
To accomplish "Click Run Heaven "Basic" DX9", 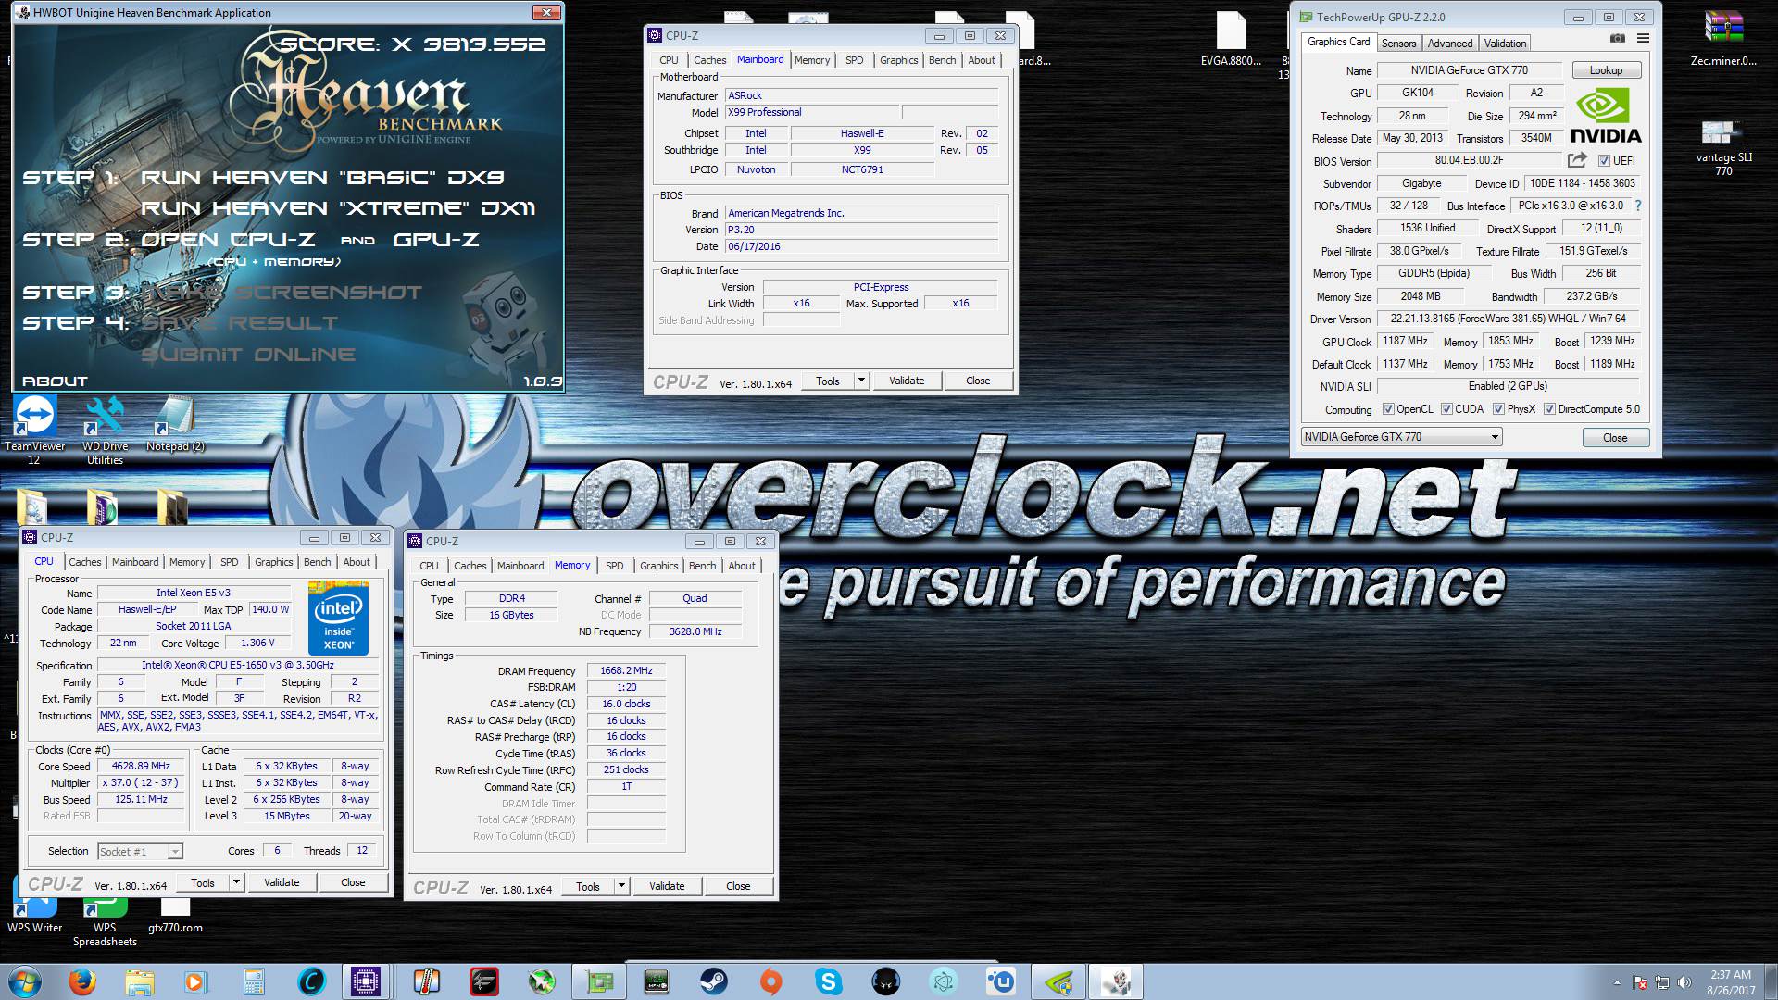I will click(323, 178).
